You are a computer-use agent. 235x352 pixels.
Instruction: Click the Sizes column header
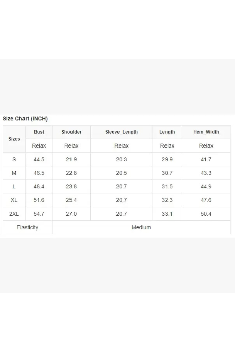pyautogui.click(x=14, y=139)
